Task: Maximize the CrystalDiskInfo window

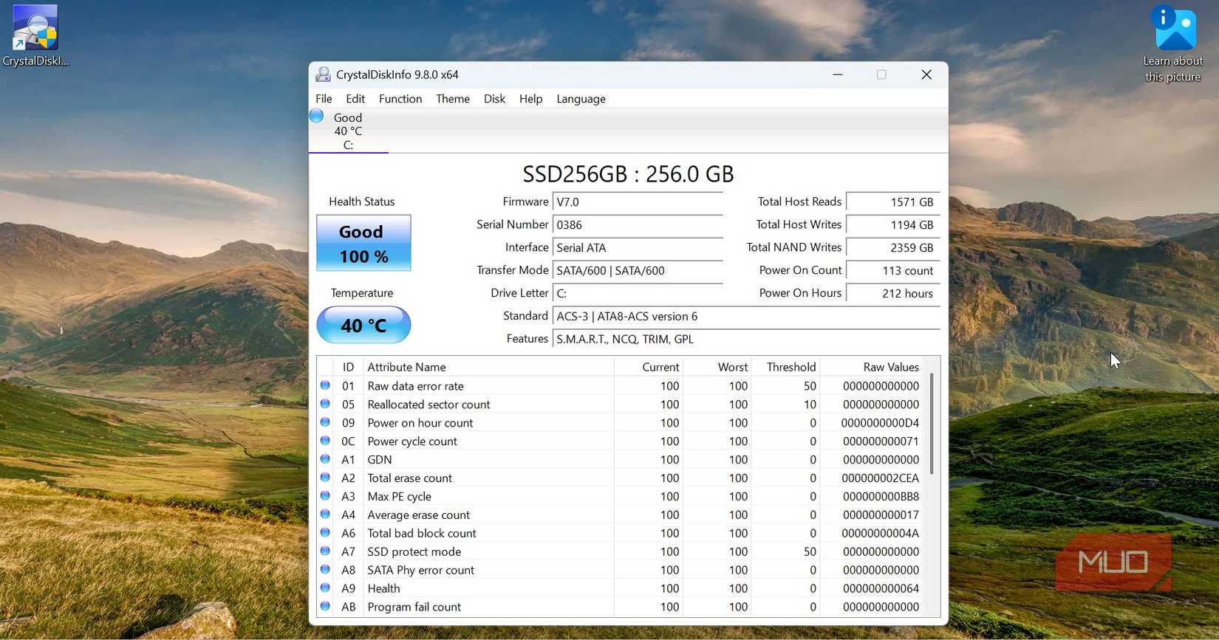Action: (x=881, y=75)
